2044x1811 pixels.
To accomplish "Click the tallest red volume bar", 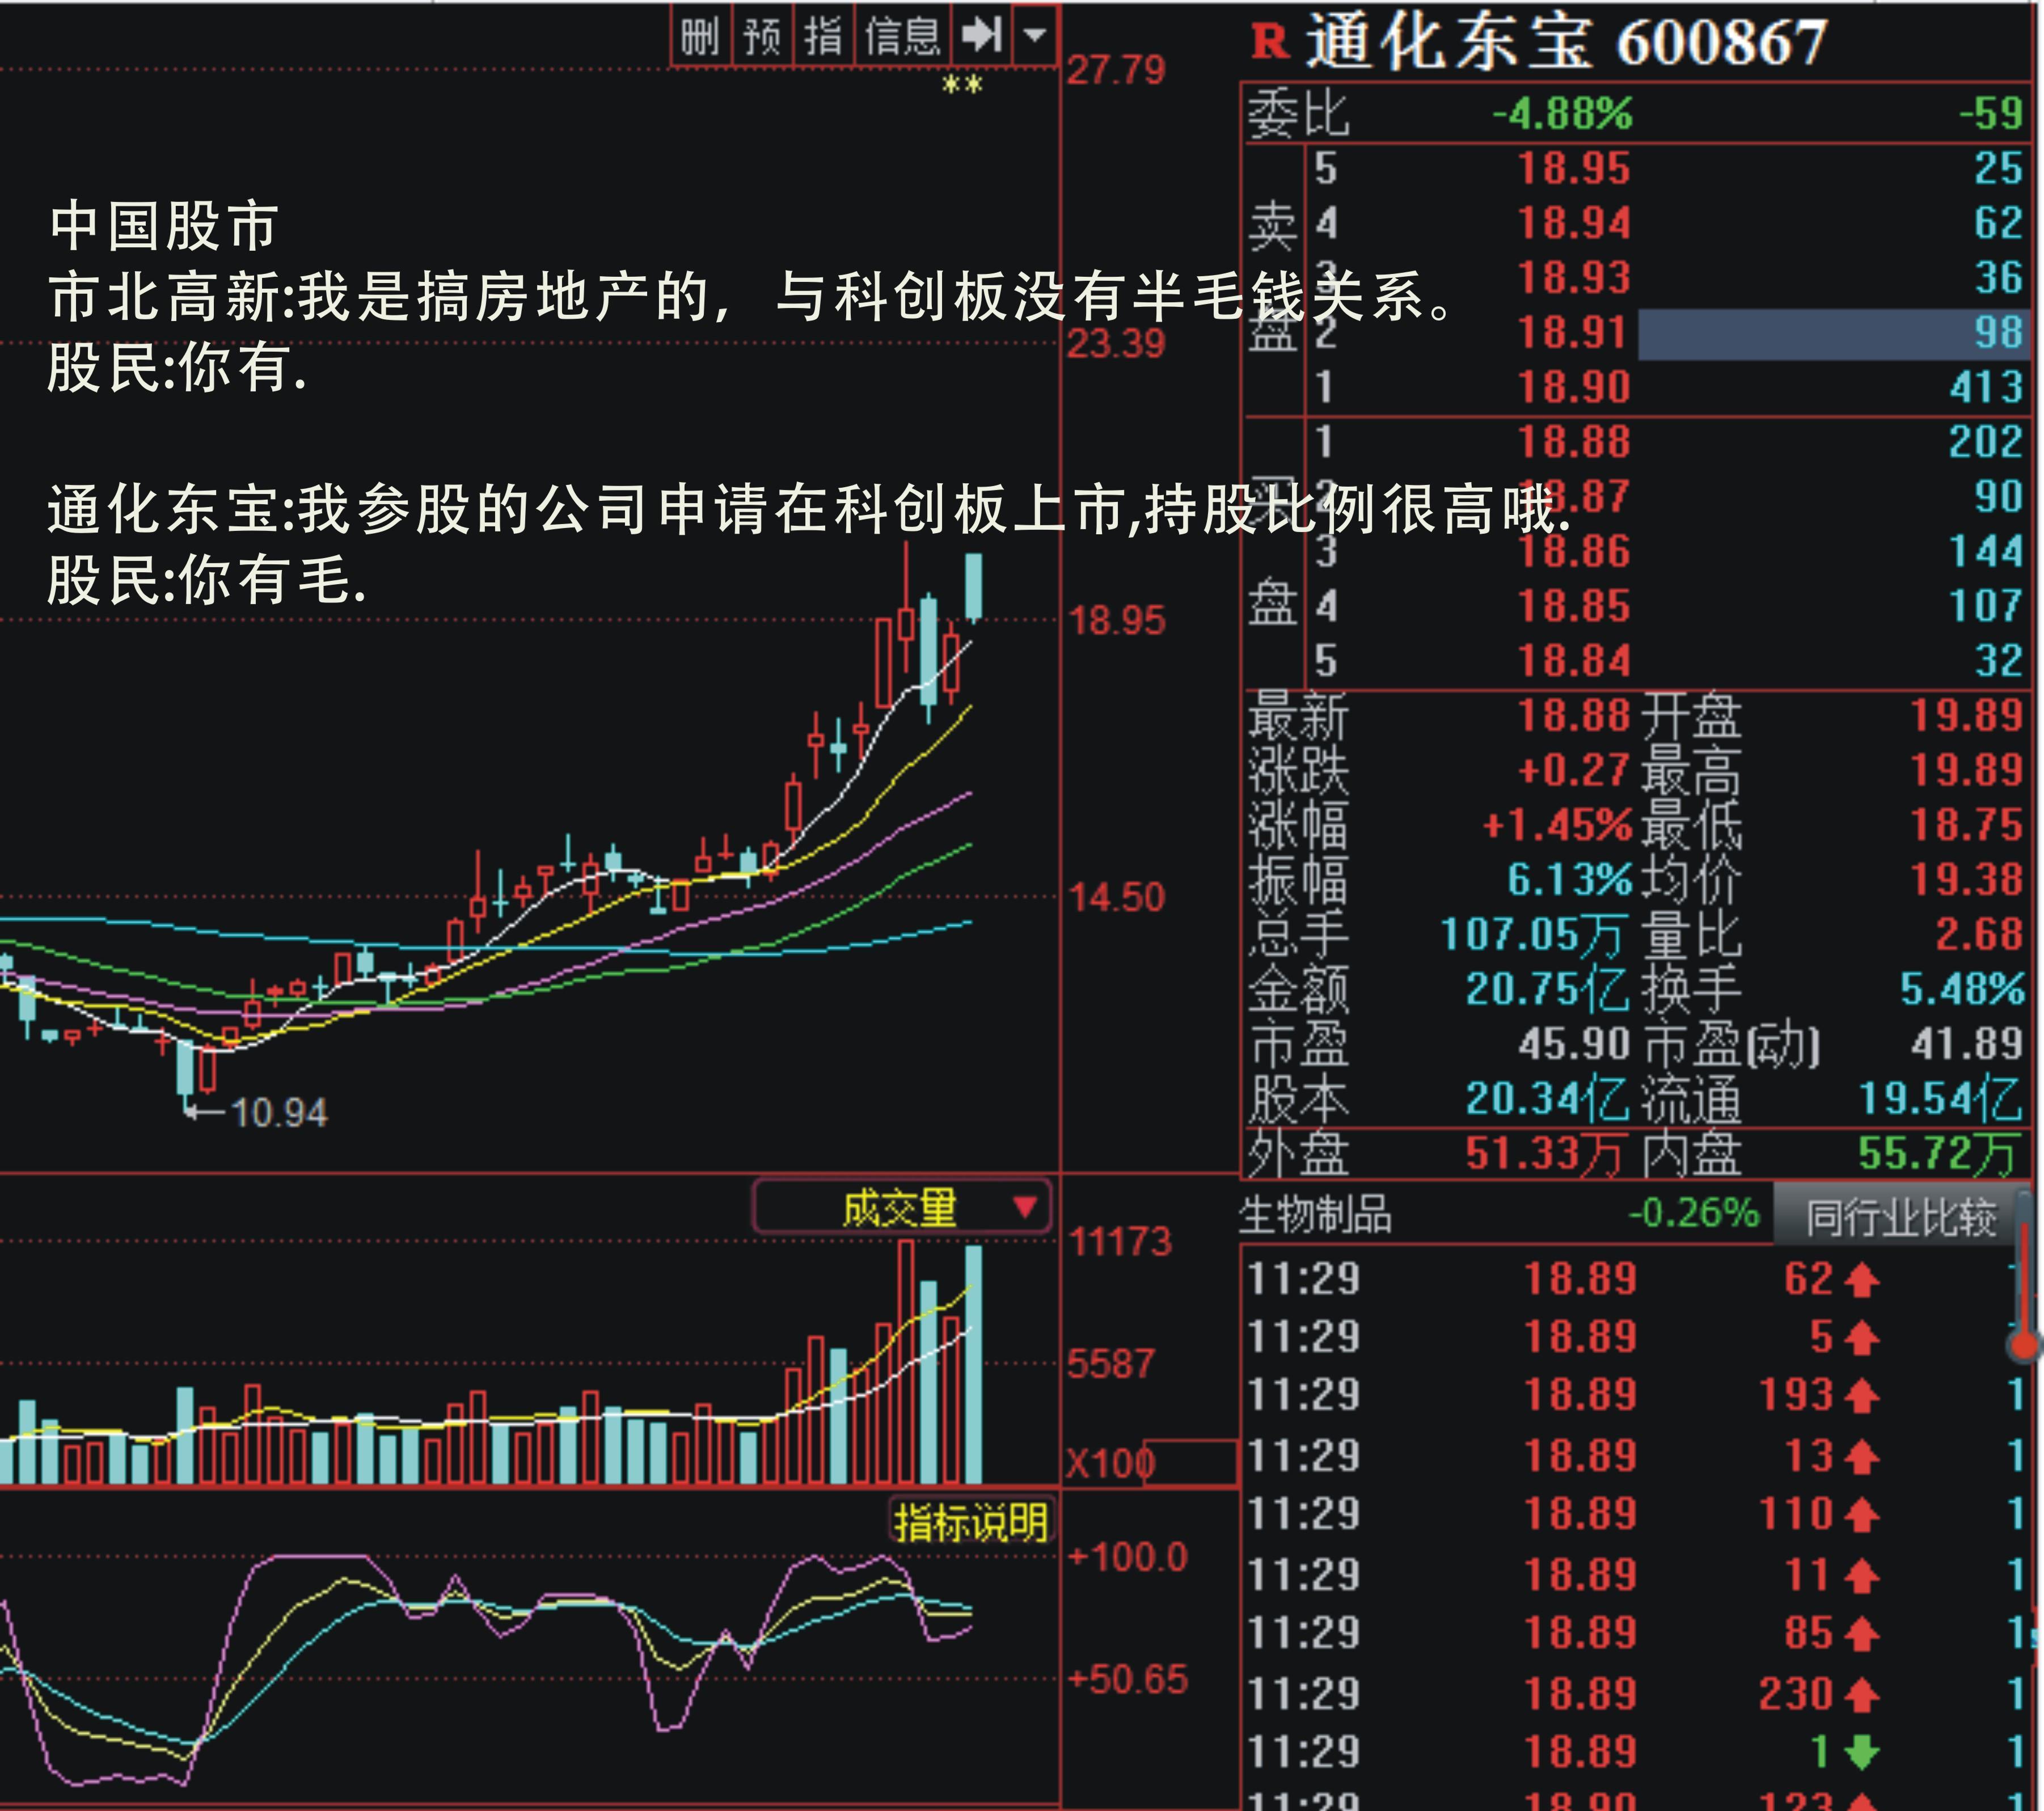I will pyautogui.click(x=906, y=1362).
